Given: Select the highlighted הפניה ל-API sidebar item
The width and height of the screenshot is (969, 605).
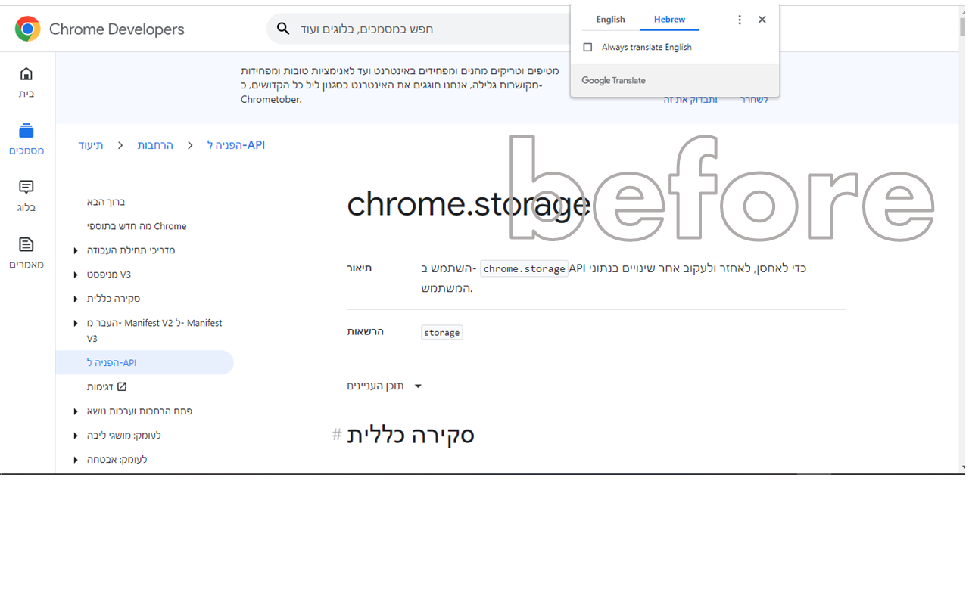Looking at the screenshot, I should (x=144, y=362).
